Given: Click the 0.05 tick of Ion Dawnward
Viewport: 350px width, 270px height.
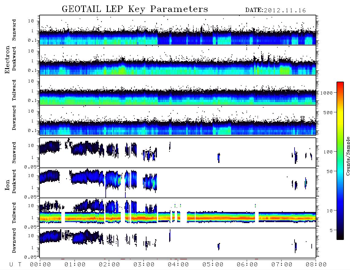Looking at the screenshot, I should tap(30, 257).
